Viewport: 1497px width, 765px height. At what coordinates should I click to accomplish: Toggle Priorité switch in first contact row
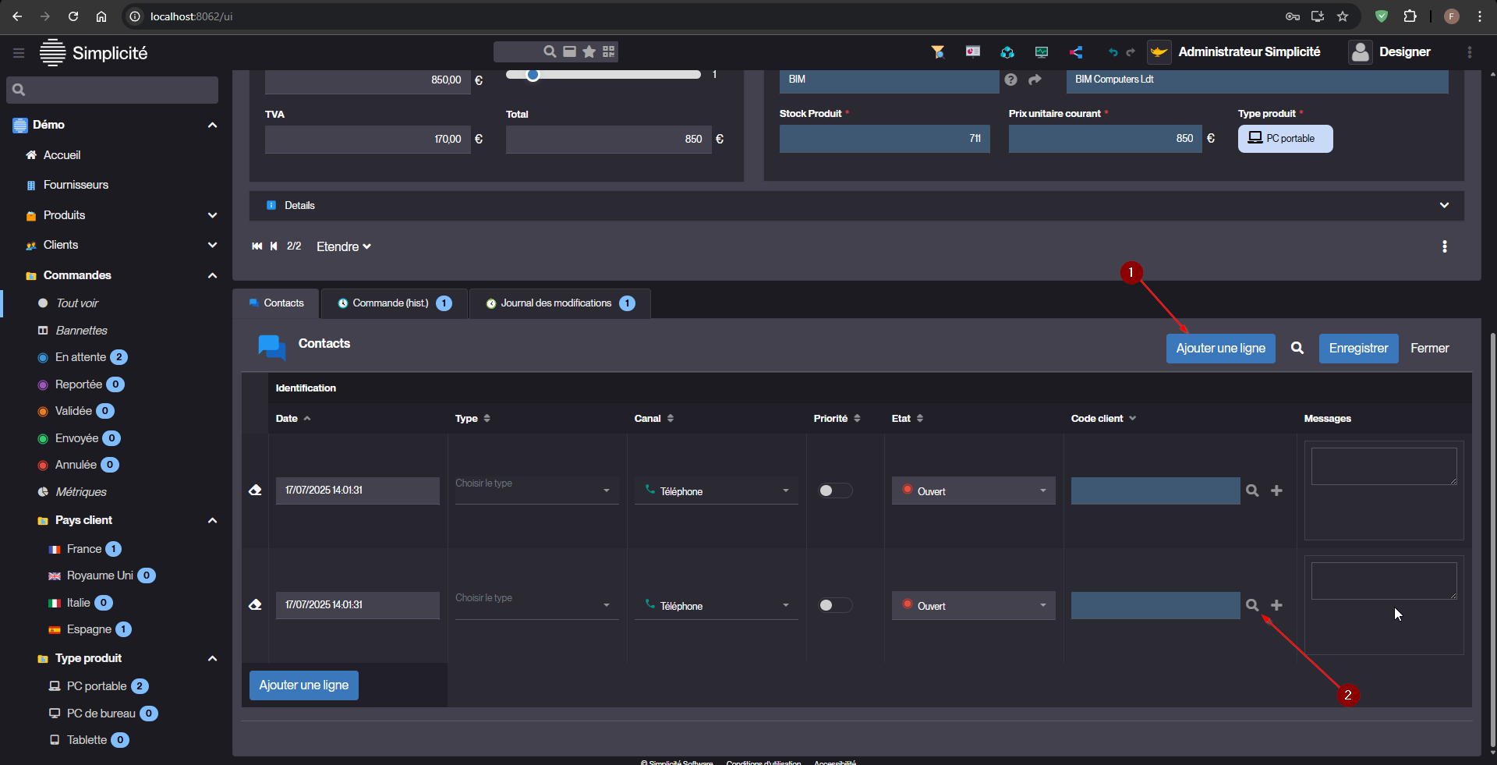tap(834, 491)
